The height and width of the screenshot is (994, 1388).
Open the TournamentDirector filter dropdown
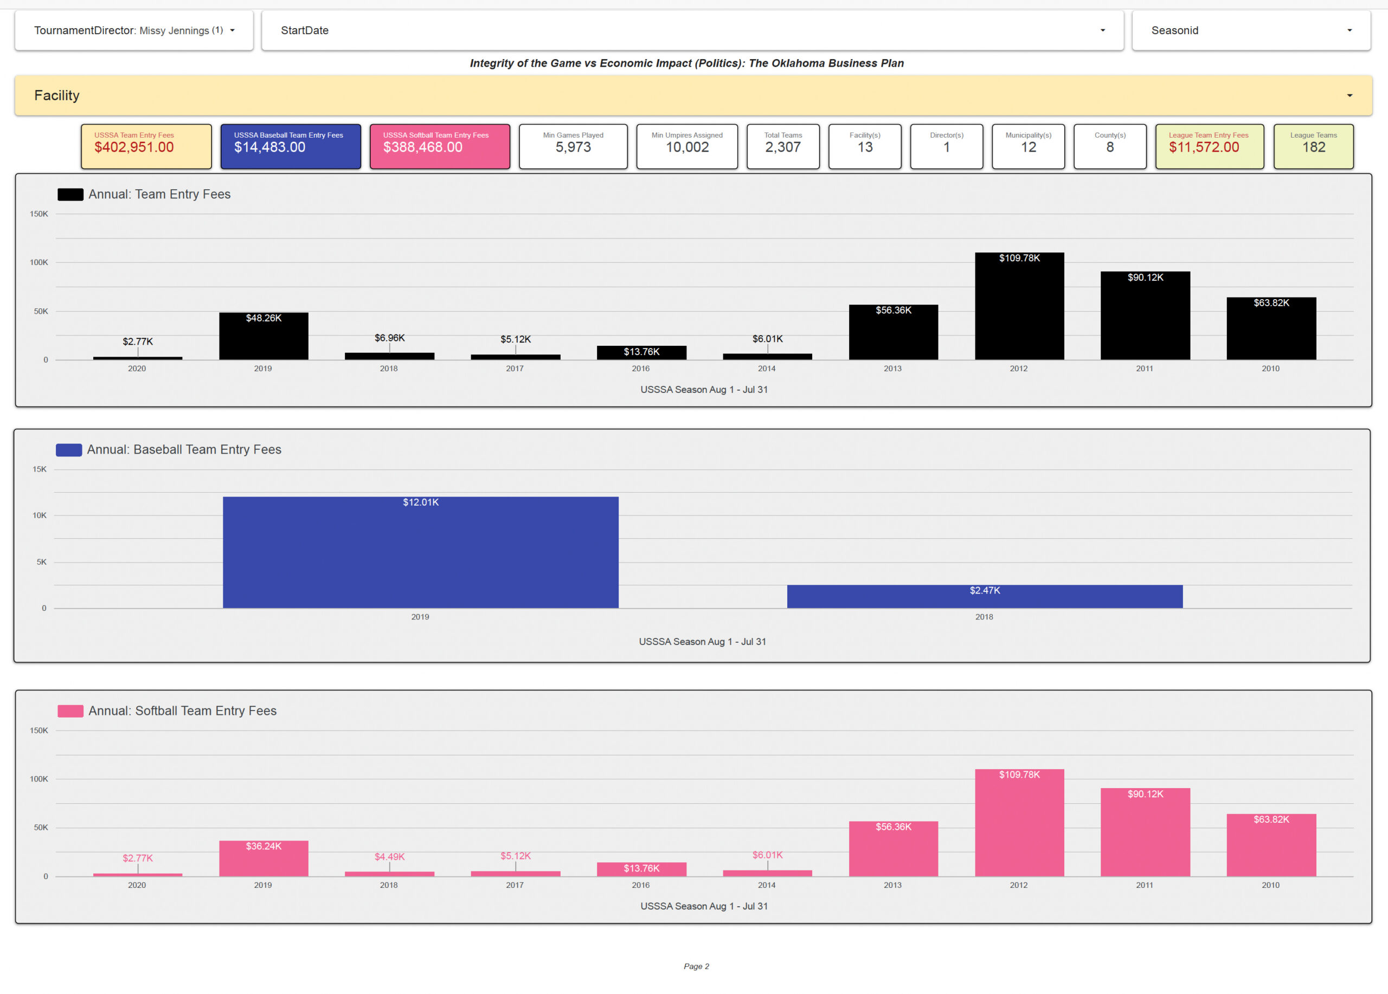(134, 30)
